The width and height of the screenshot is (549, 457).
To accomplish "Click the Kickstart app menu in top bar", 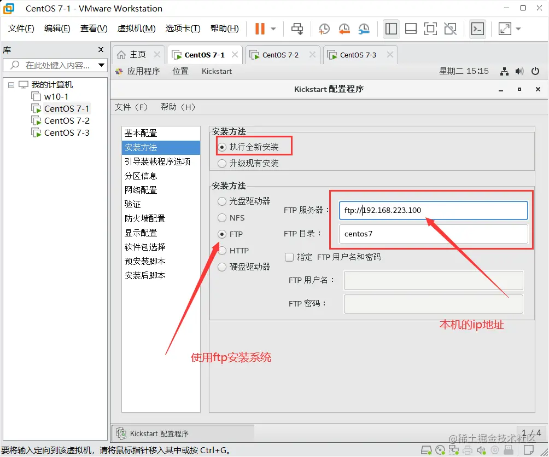I will (x=217, y=72).
